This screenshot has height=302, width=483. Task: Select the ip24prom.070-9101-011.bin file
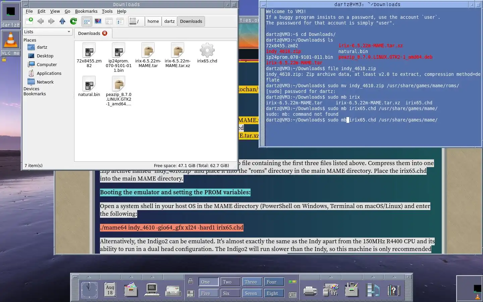pos(118,57)
